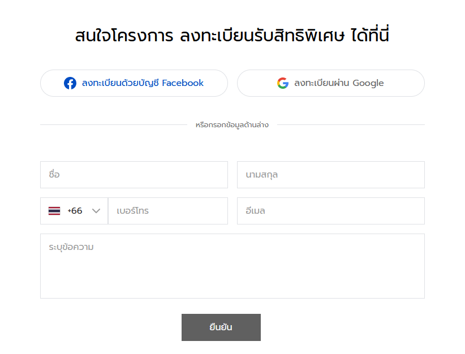Screen dimensions: 465x354
Task: Expand the country code chevron arrow
Action: tap(96, 211)
